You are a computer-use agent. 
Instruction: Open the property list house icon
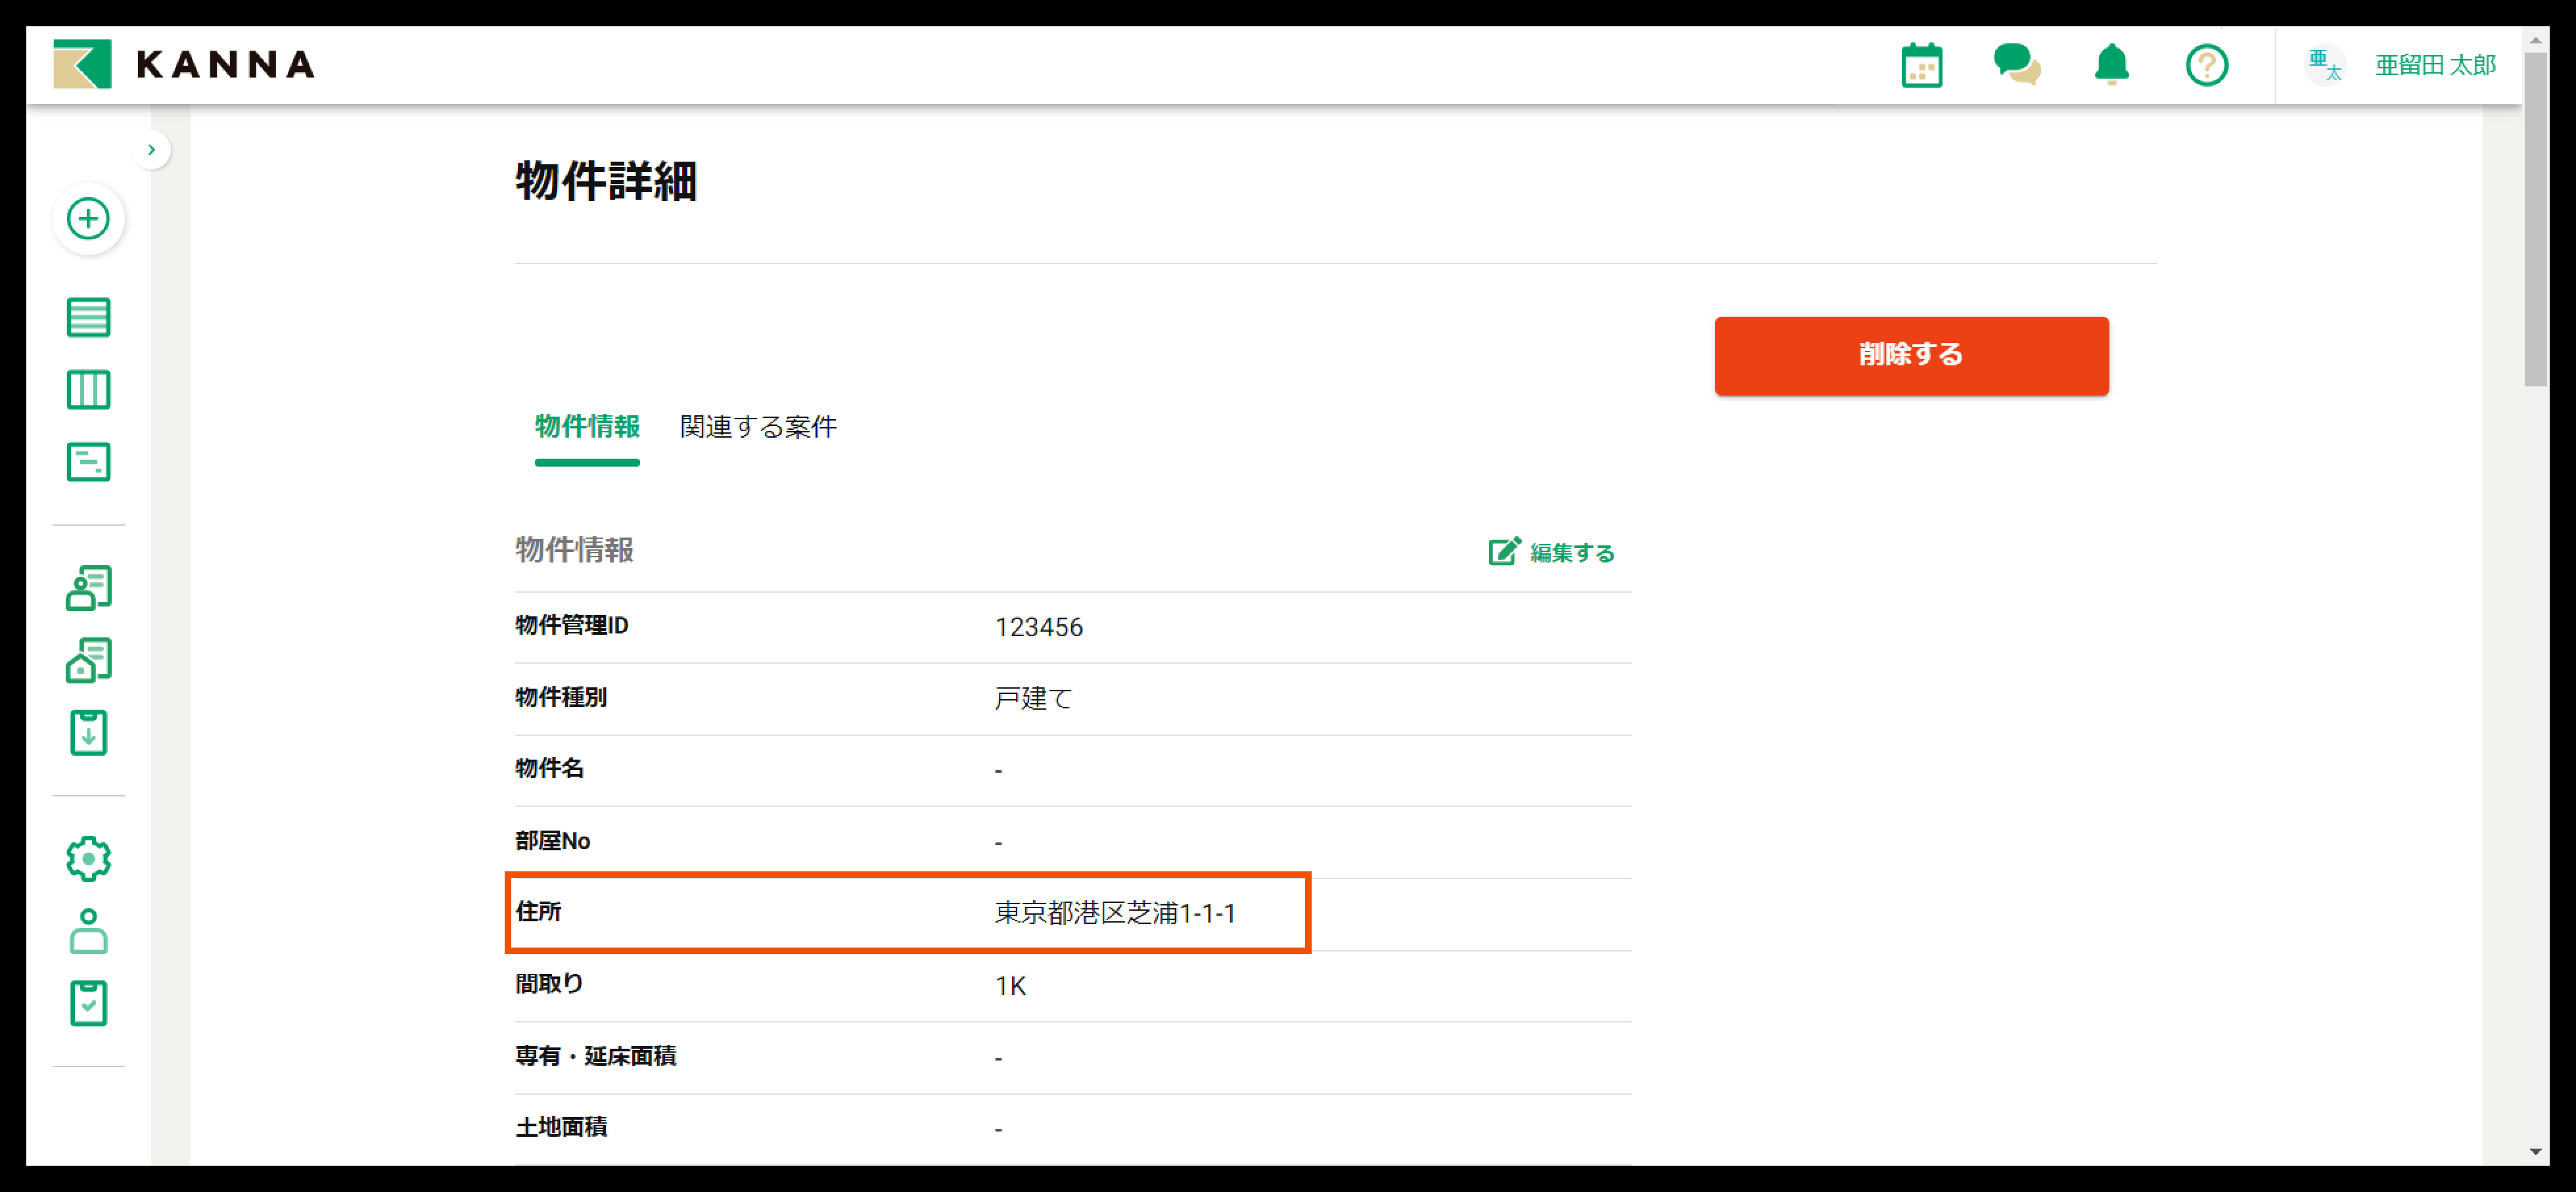pos(88,661)
